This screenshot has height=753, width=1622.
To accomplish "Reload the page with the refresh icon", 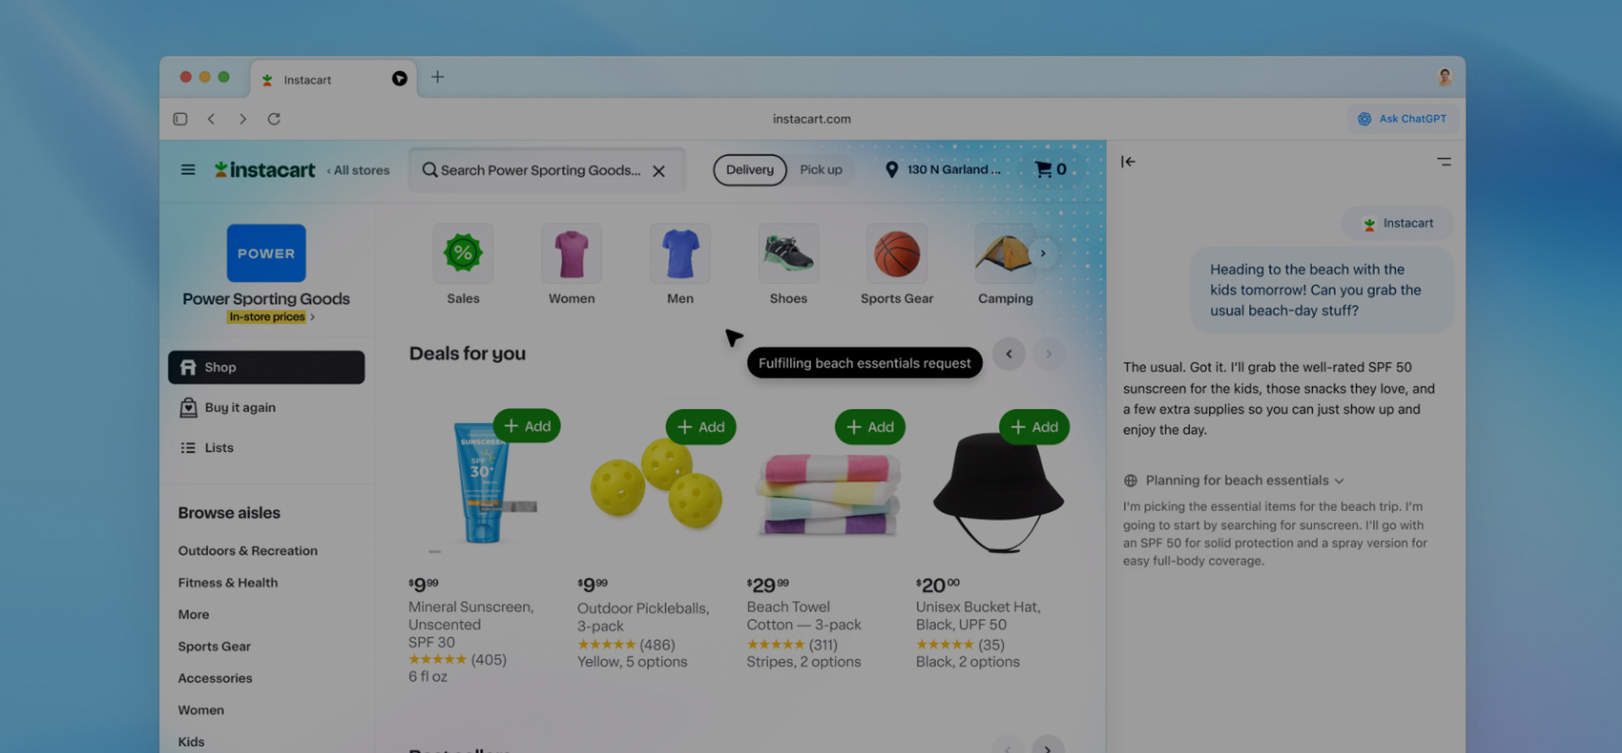I will pyautogui.click(x=274, y=118).
